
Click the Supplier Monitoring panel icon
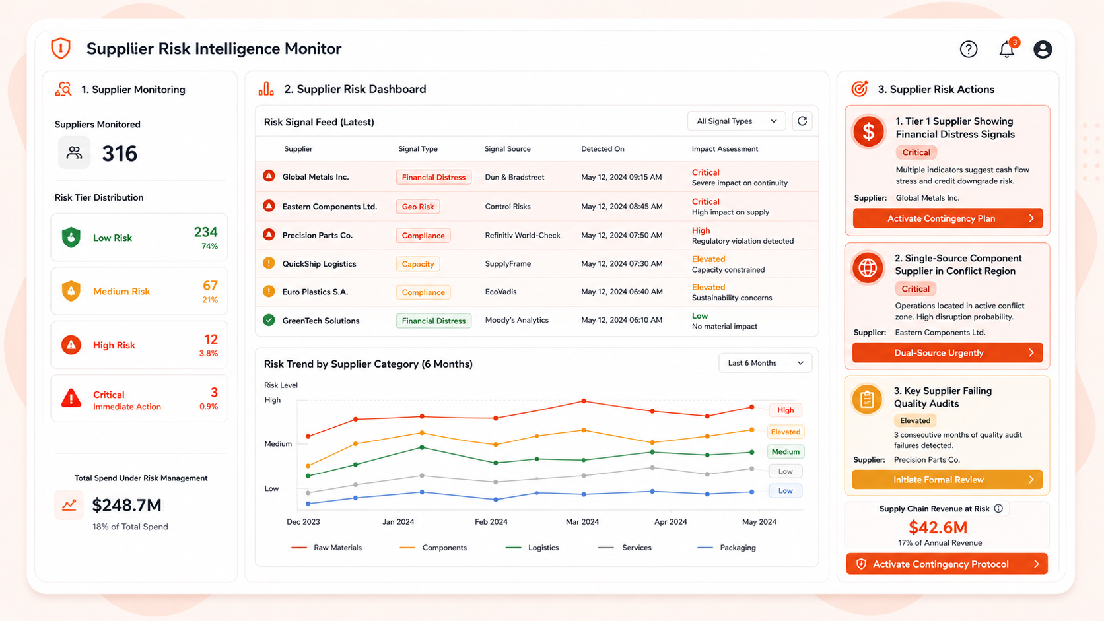click(x=63, y=89)
